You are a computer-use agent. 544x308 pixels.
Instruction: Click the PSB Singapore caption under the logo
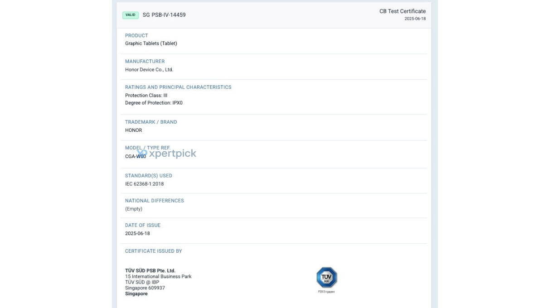click(x=326, y=292)
